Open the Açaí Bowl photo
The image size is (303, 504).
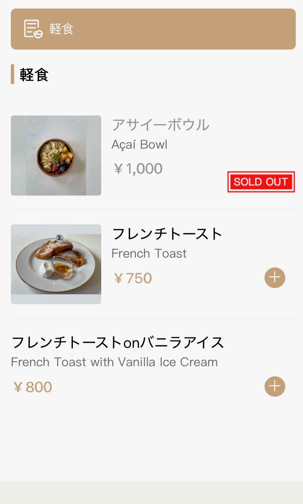(x=56, y=156)
